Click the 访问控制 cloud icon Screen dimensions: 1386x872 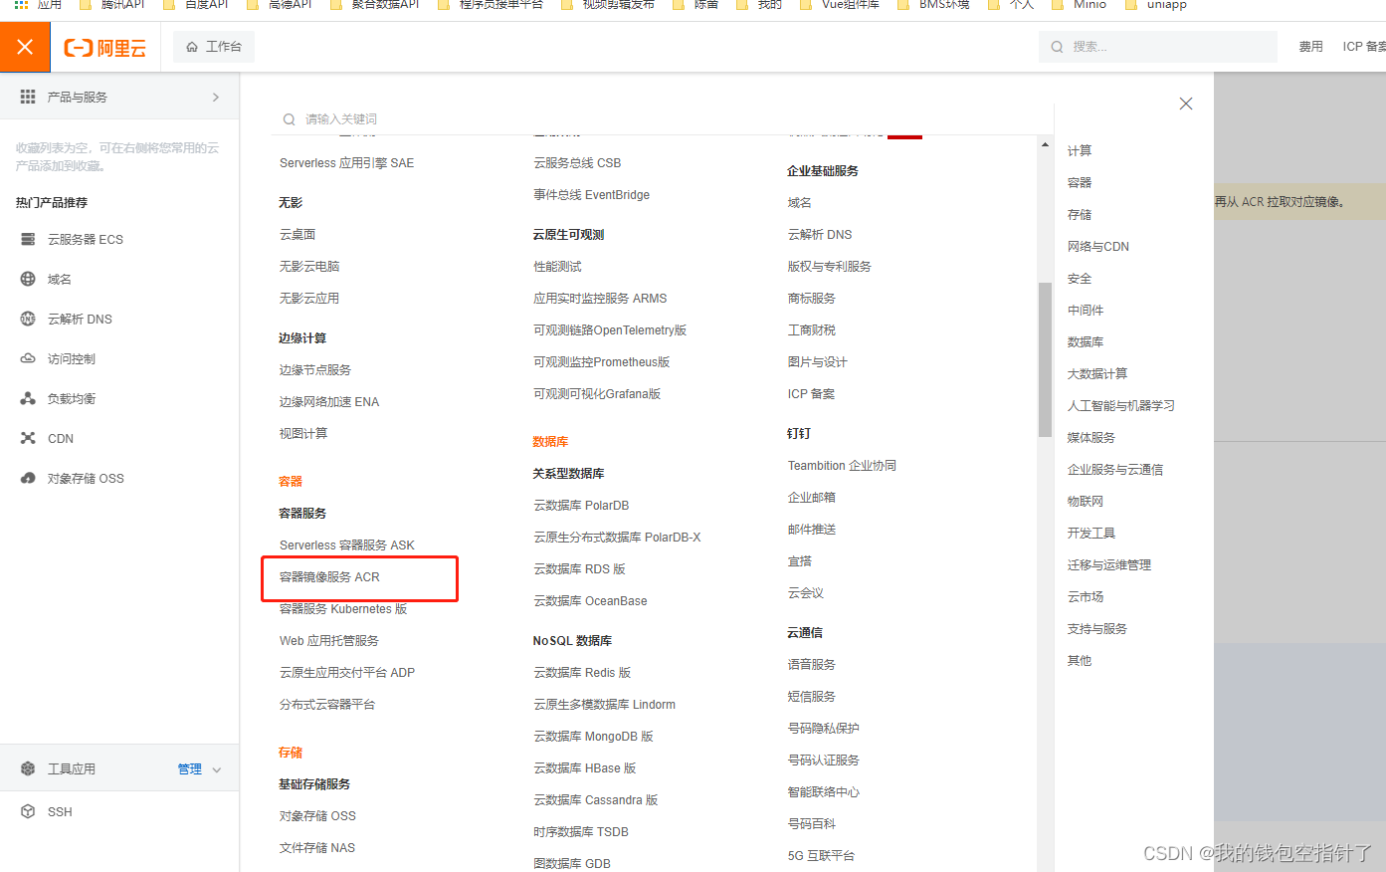pyautogui.click(x=28, y=358)
